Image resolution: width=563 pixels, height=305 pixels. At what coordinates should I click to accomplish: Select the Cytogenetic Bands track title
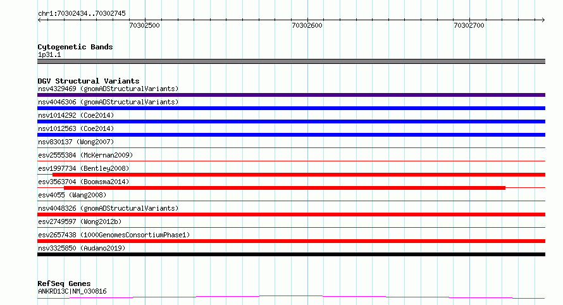[75, 47]
